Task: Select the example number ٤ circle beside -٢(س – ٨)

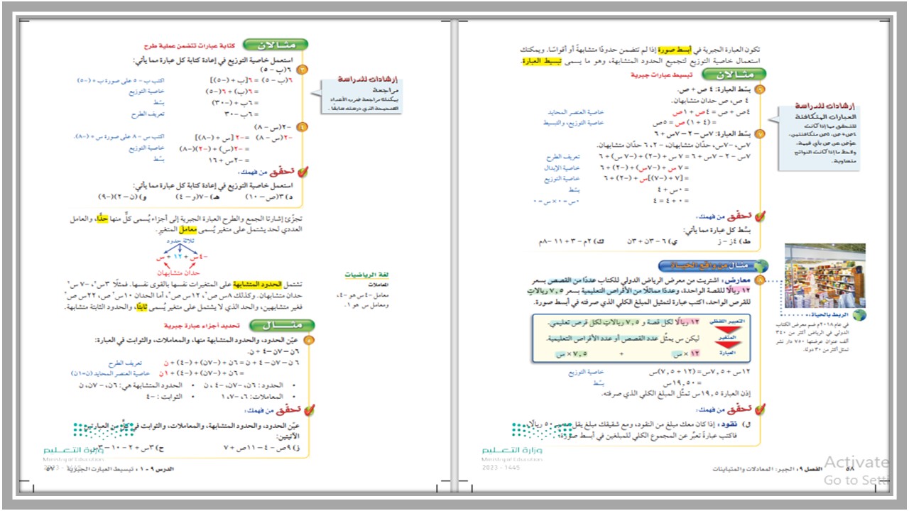Action: tap(302, 127)
